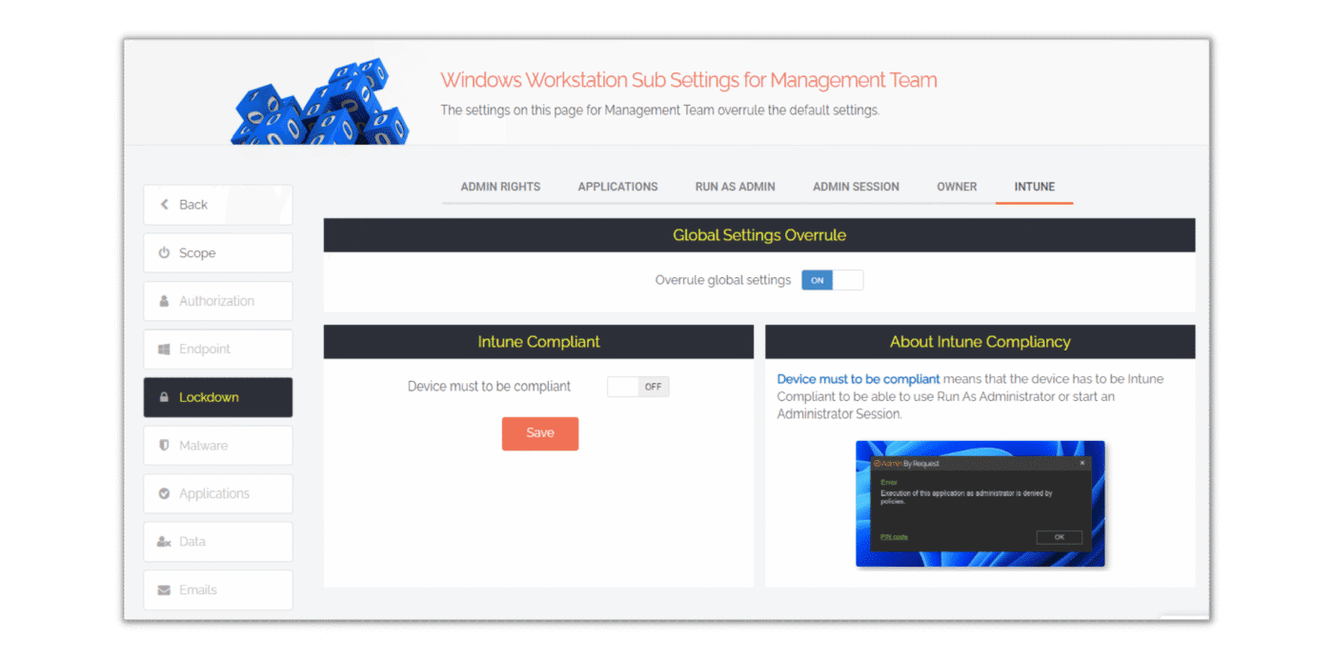The height and width of the screenshot is (660, 1334).
Task: Click the Endpoint Windows logo icon
Action: coord(164,350)
